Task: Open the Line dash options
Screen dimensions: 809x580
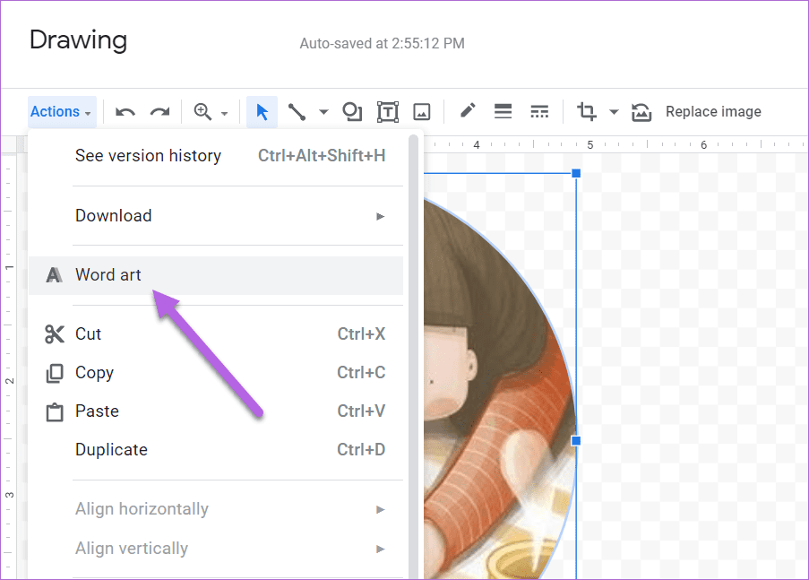Action: (x=539, y=111)
